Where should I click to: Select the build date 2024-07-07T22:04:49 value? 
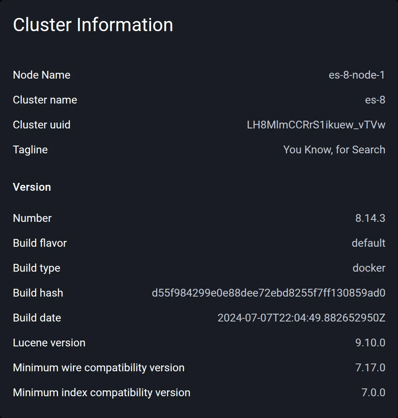(x=301, y=318)
